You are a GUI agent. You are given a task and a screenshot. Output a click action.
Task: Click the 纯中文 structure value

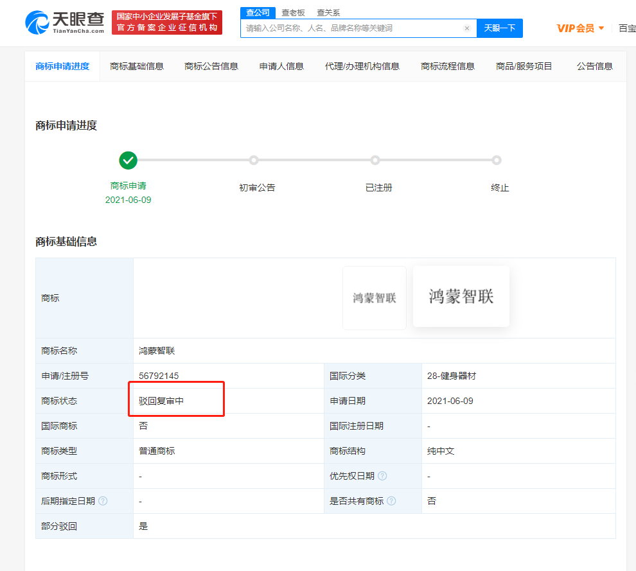[x=441, y=451]
